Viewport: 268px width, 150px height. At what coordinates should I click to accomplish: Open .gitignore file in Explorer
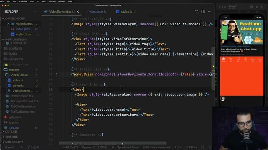15,117
